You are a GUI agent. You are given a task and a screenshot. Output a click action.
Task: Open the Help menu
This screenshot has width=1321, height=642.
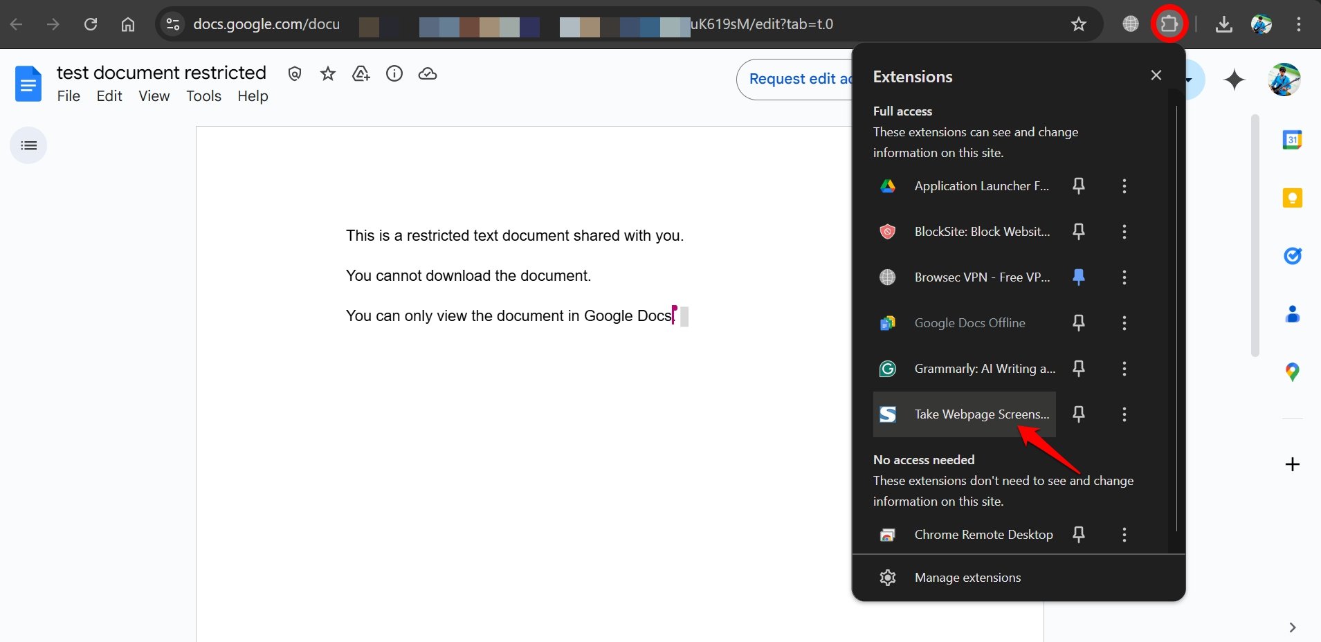tap(253, 96)
